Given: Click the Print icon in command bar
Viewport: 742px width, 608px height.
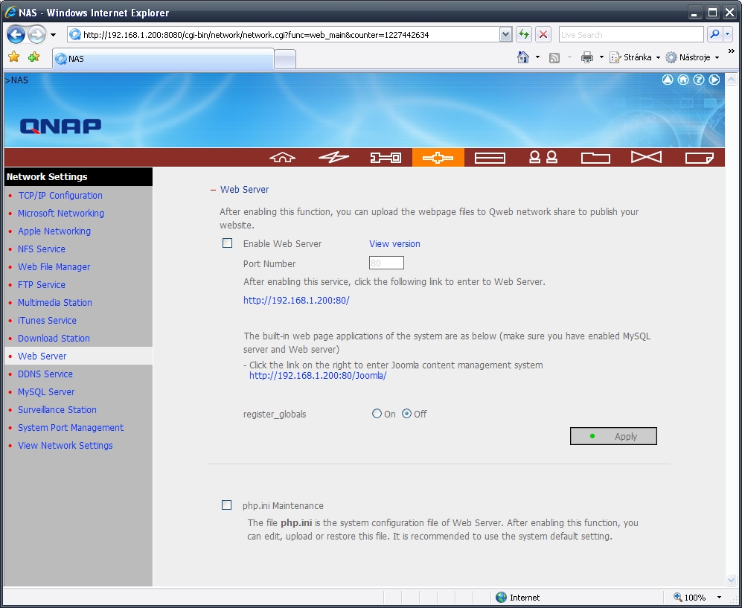Looking at the screenshot, I should [587, 57].
